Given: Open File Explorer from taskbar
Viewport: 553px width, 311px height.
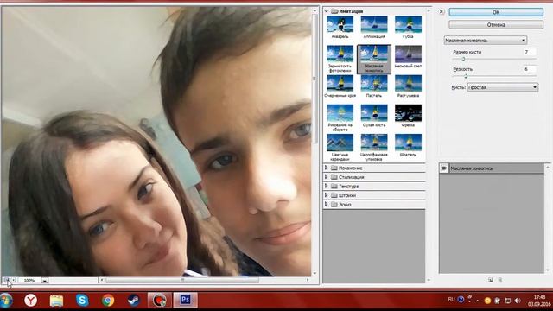Looking at the screenshot, I should point(56,300).
